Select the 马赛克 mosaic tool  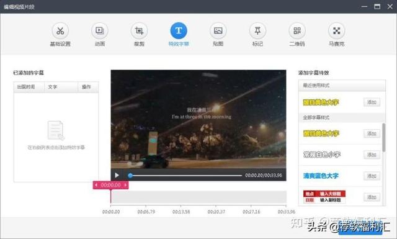coord(336,31)
